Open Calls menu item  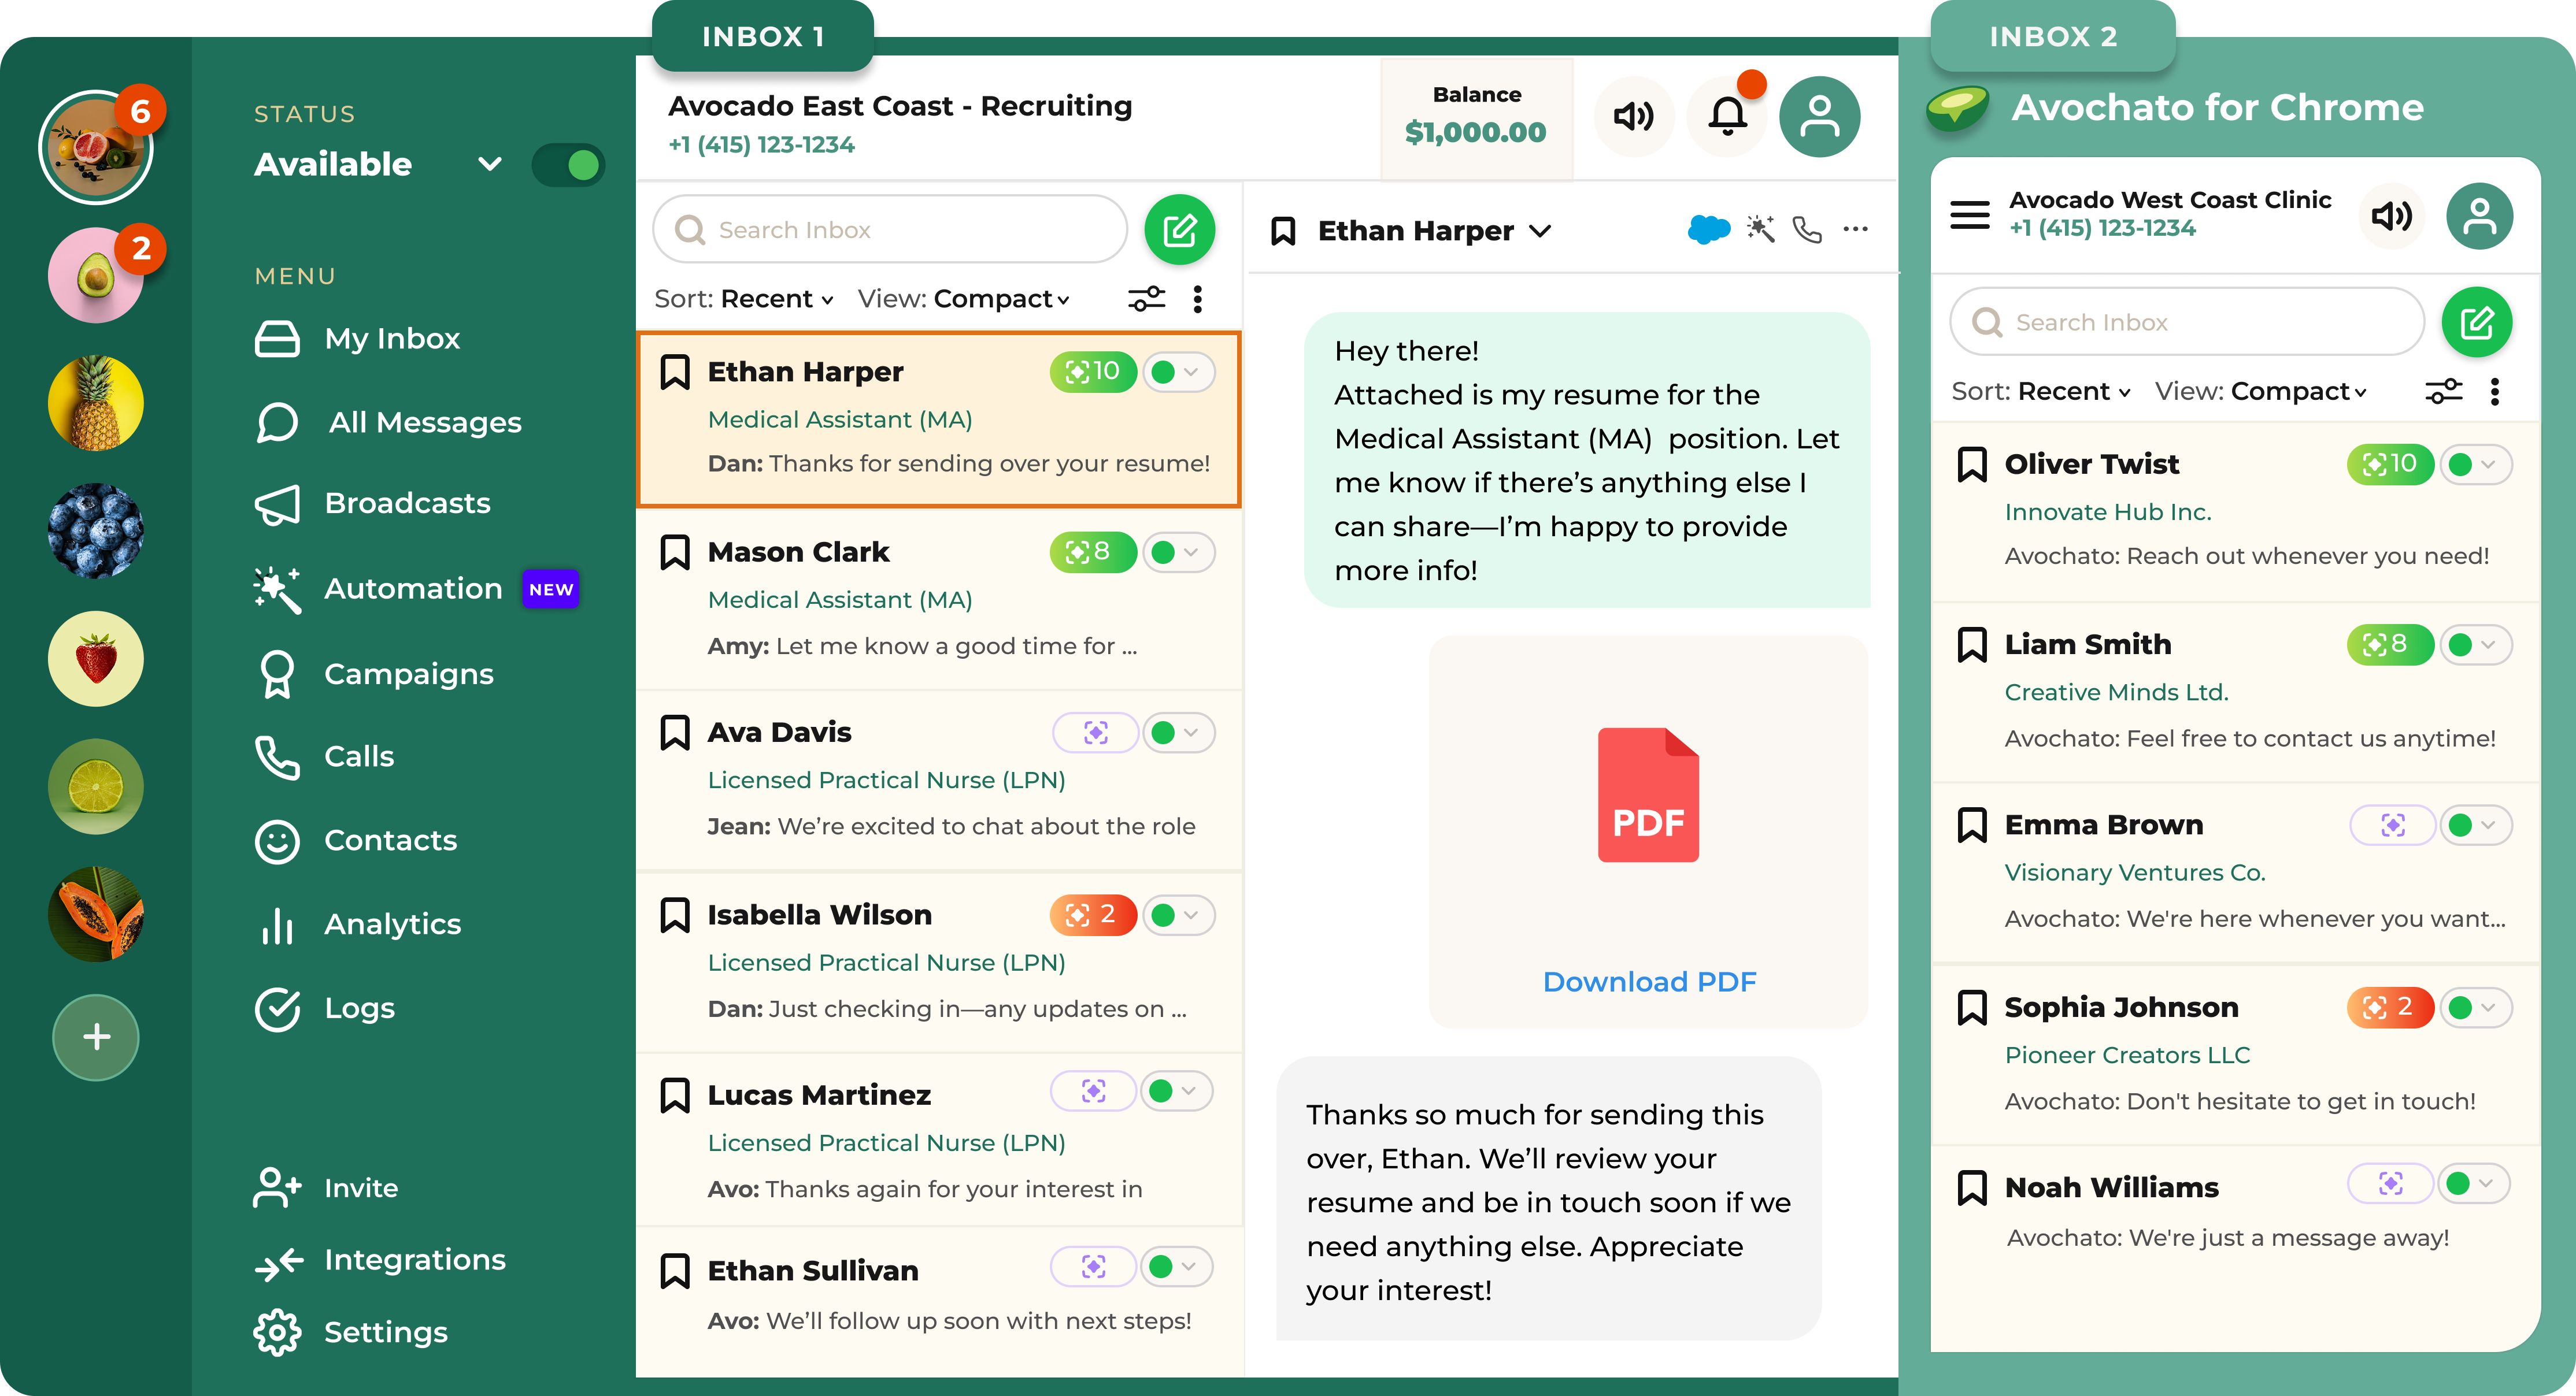324,756
